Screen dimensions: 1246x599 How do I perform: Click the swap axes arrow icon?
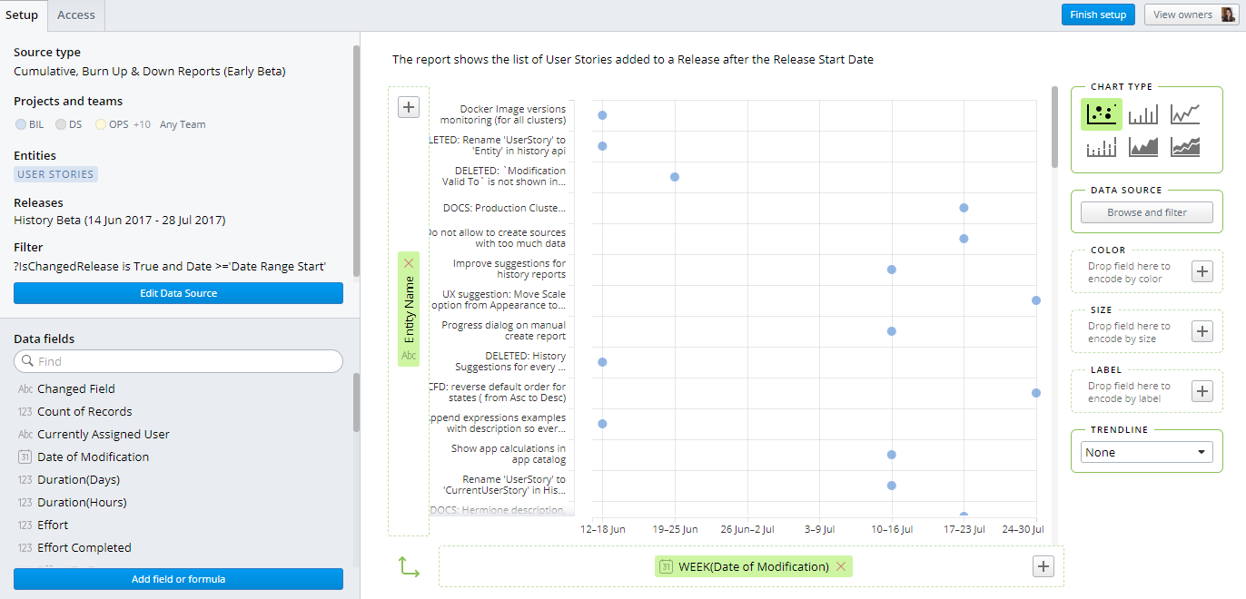tap(408, 565)
